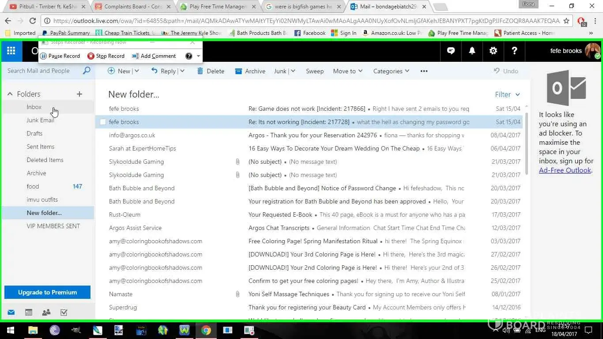Open Calendar from bottom-left icons
Screen dimensions: 603x339
pos(29,313)
